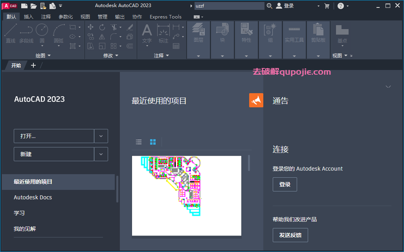Switch to the Insert (插入) ribbon tab
Screen dimensions: 404x252
point(28,17)
